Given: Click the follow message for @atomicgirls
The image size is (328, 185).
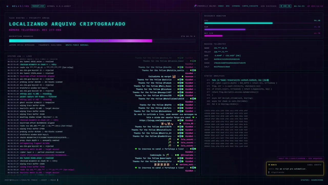Looking at the screenshot, I should 152,161.
